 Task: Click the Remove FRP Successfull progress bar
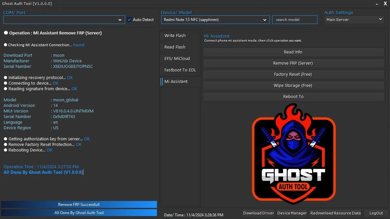[79, 204]
